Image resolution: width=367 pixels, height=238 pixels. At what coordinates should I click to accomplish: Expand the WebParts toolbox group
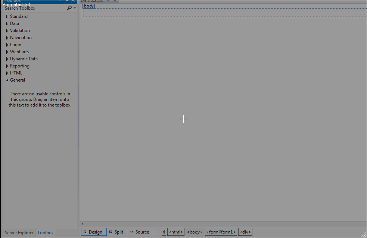point(7,52)
